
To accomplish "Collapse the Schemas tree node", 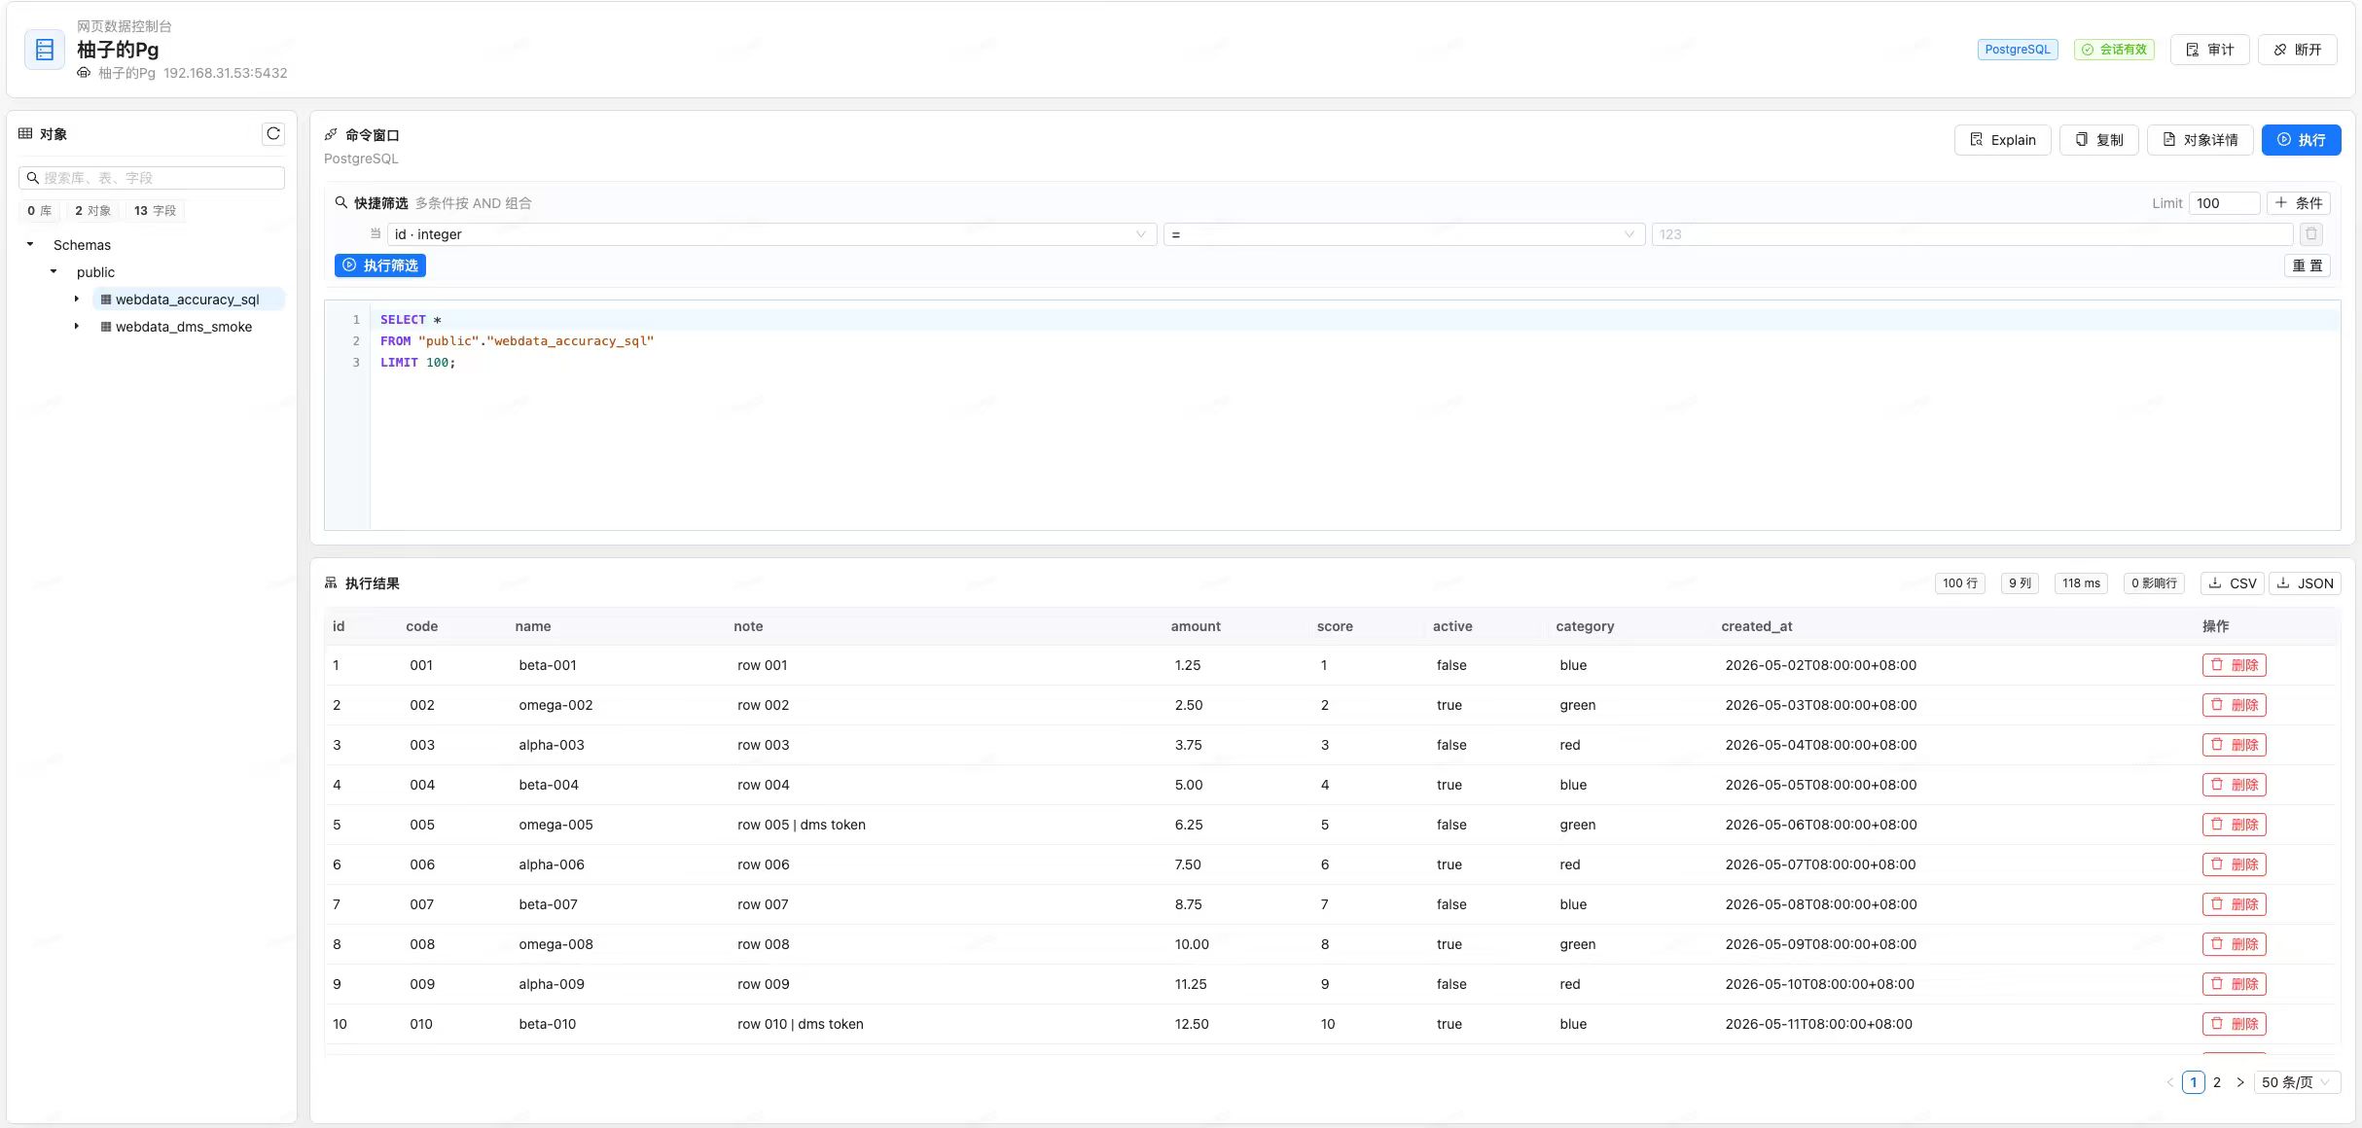I will pos(30,245).
